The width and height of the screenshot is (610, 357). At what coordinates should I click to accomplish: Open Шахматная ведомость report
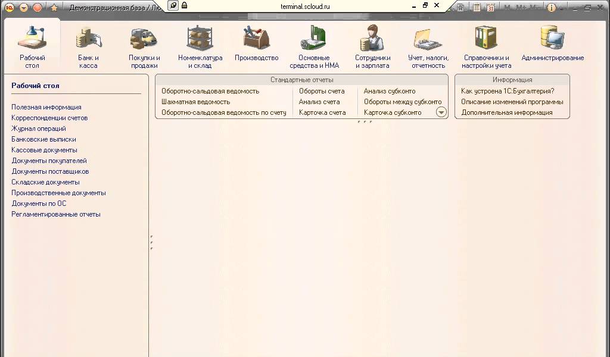tap(195, 102)
